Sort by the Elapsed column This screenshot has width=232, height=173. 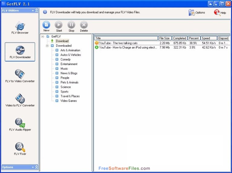click(x=224, y=38)
